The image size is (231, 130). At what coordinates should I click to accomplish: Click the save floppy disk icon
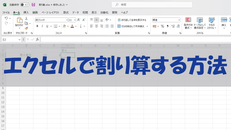(x=33, y=5)
